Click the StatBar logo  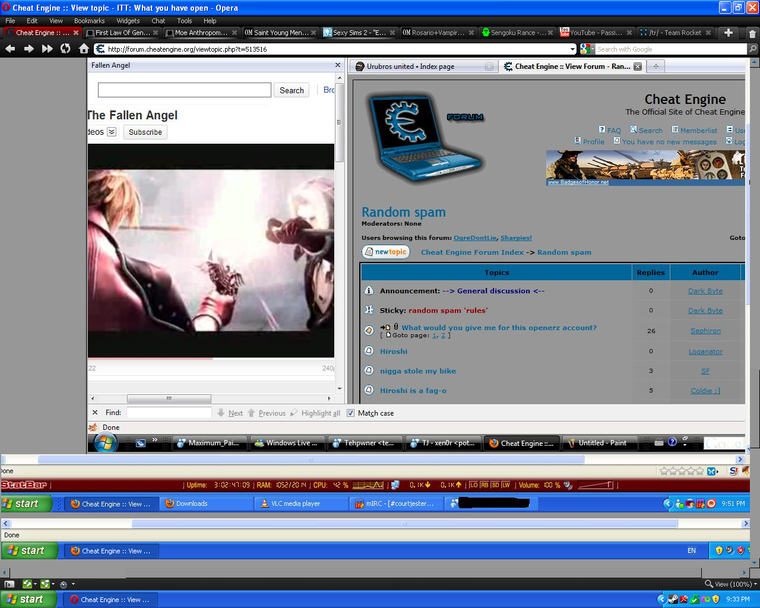[x=24, y=485]
